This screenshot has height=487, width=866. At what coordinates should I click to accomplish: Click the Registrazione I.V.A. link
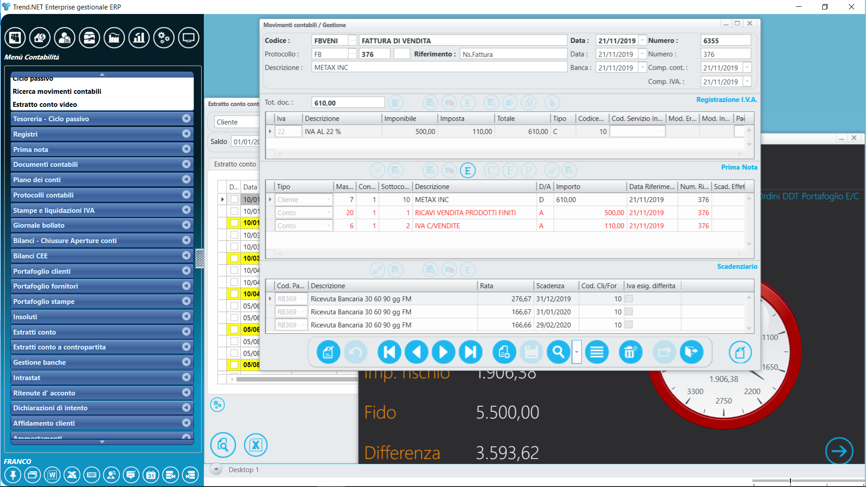726,100
